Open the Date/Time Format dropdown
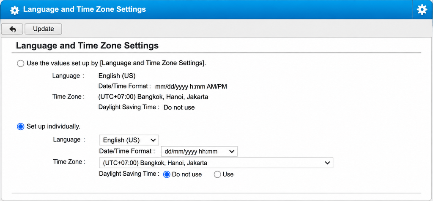The width and height of the screenshot is (433, 201). 199,151
